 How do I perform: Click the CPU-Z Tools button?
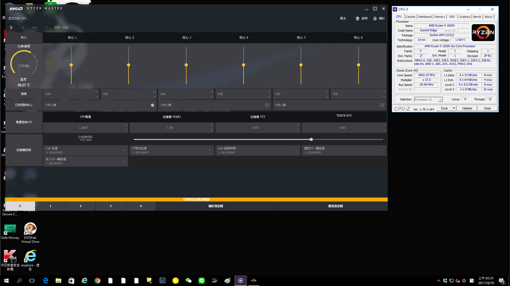pos(444,108)
